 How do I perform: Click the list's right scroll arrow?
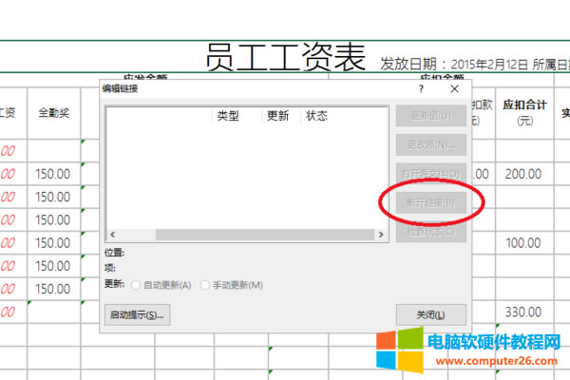pyautogui.click(x=382, y=234)
